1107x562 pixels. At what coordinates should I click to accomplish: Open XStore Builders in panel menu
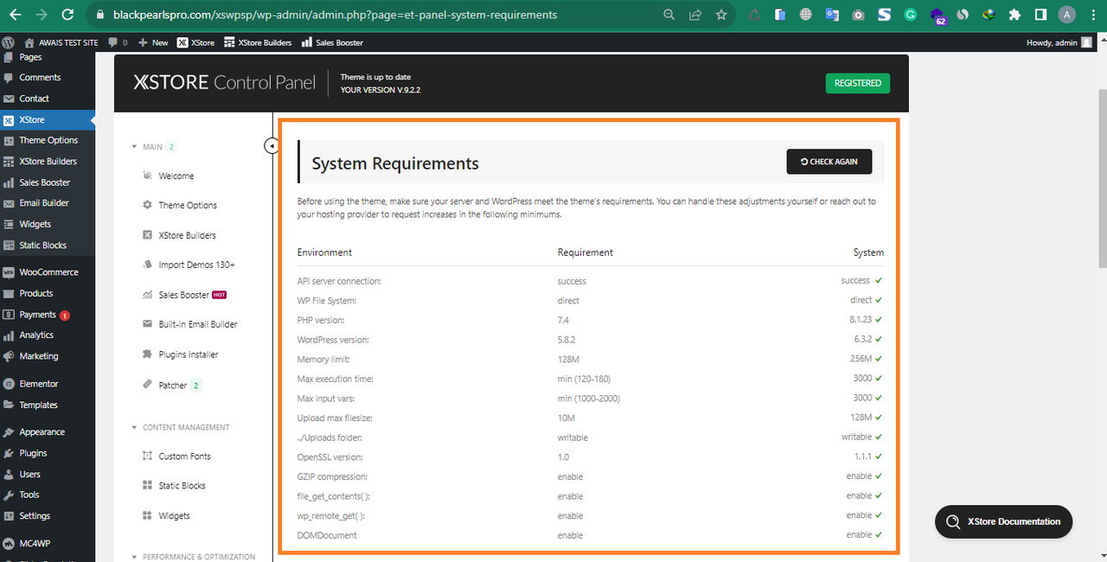click(188, 235)
